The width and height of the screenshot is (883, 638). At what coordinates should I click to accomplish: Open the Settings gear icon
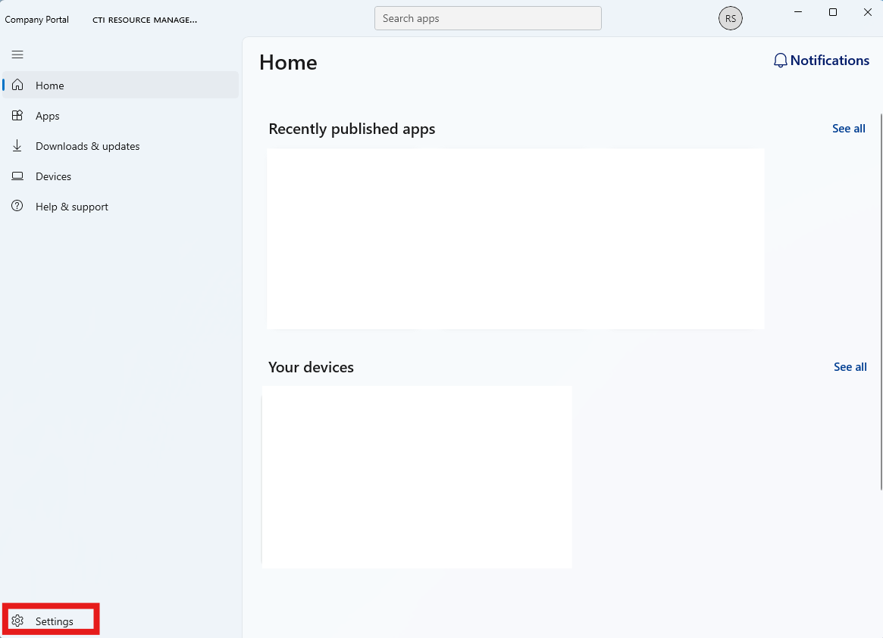coord(17,621)
